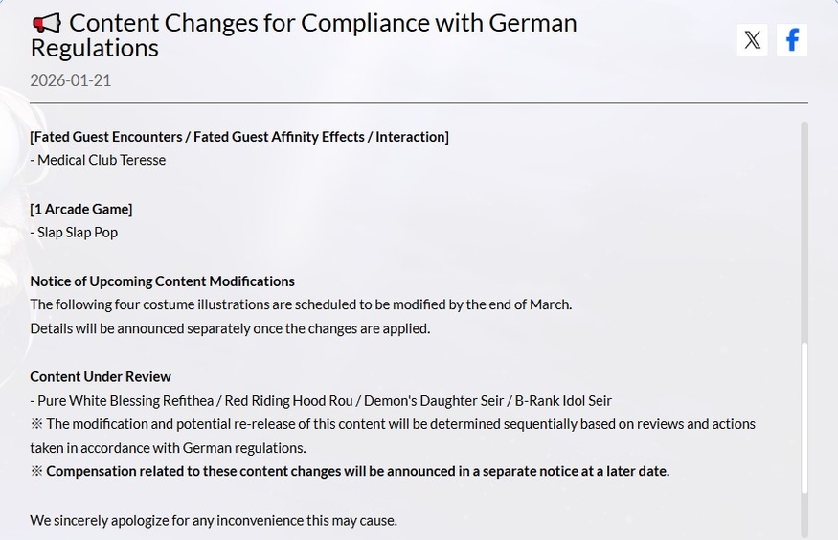Click the 'Details will be announced separately' line
Viewport: 838px width, 540px height.
tap(230, 328)
